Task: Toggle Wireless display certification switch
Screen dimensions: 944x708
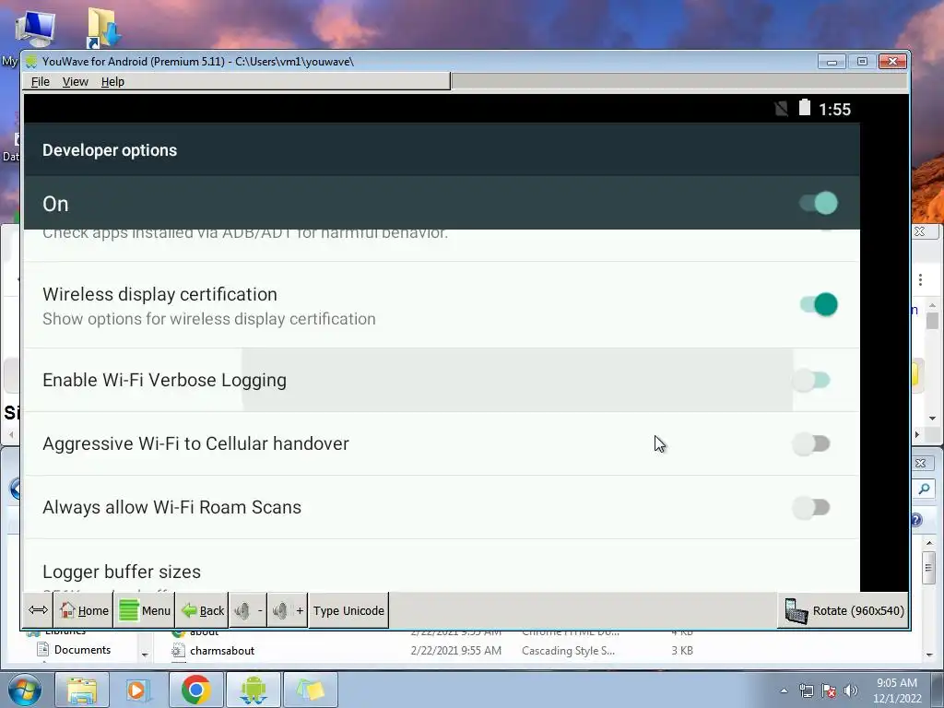Action: point(819,304)
